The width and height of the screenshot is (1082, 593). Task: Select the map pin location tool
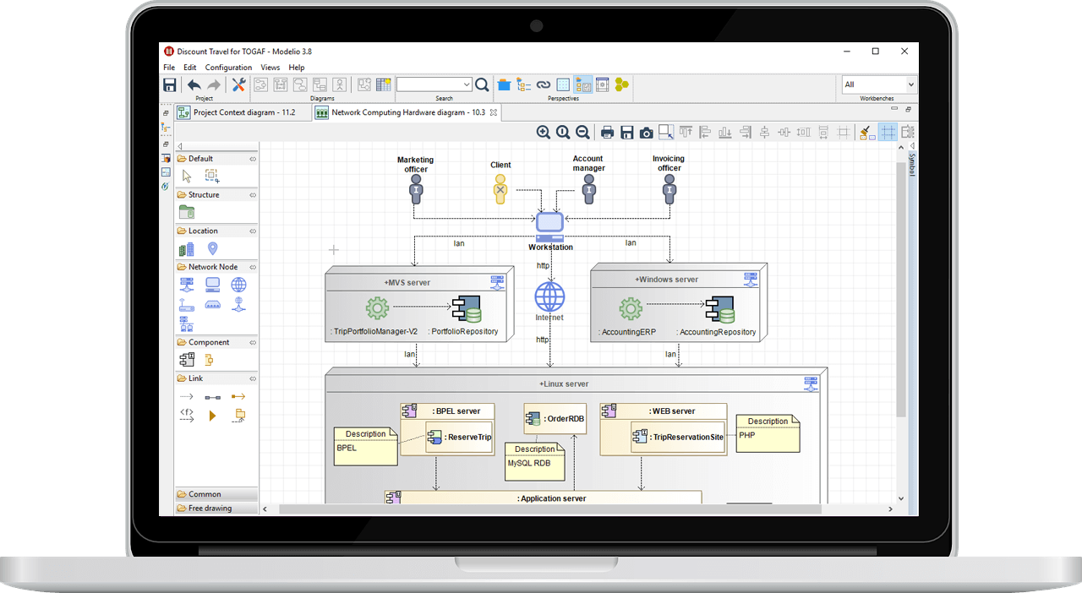[x=213, y=248]
